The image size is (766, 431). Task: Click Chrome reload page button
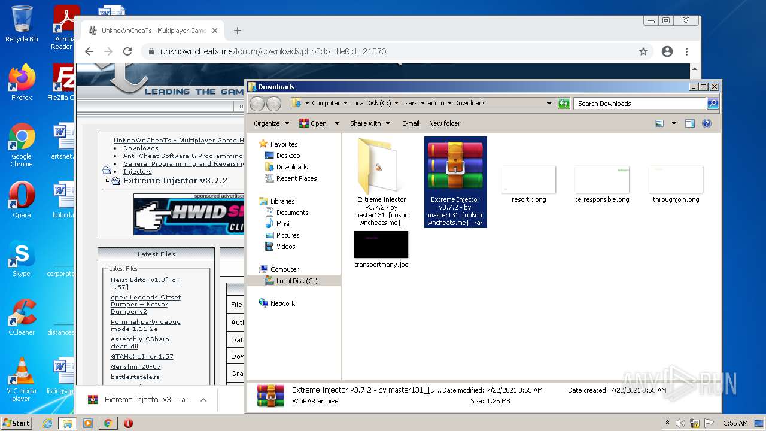click(x=127, y=51)
